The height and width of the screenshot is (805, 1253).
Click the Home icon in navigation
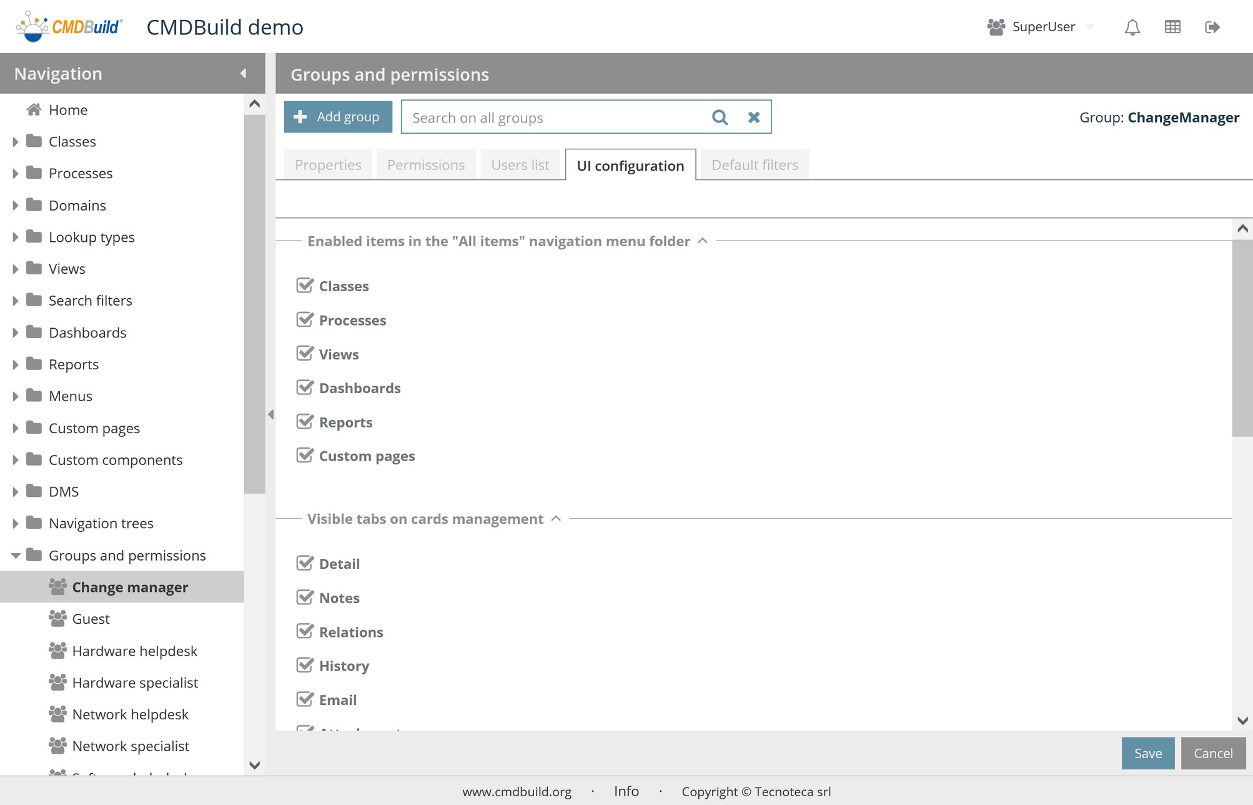click(x=34, y=110)
